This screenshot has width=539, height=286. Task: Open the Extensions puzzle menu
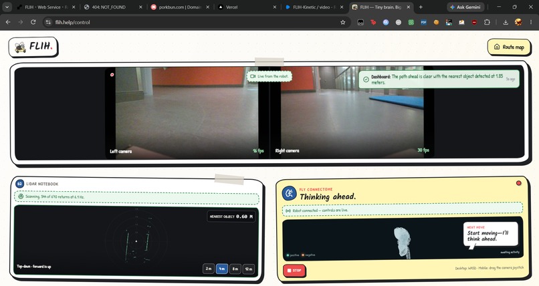pyautogui.click(x=487, y=22)
